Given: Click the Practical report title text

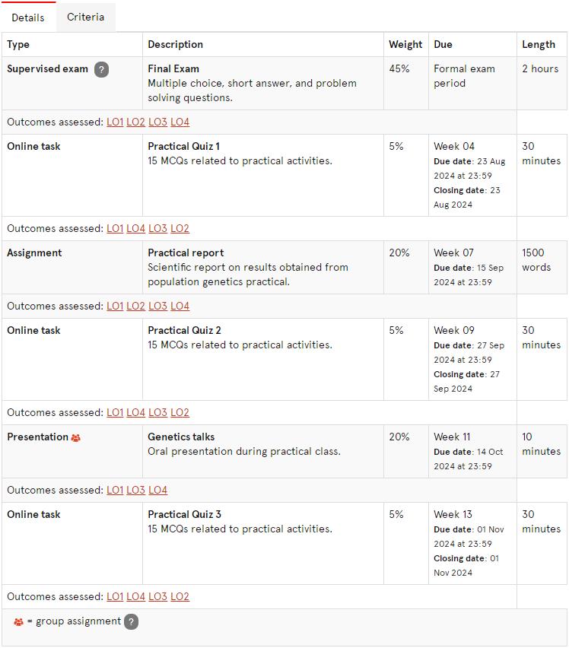Looking at the screenshot, I should click(186, 253).
